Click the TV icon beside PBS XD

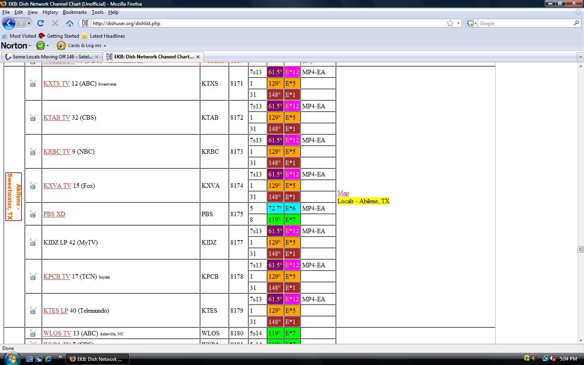[x=33, y=214]
